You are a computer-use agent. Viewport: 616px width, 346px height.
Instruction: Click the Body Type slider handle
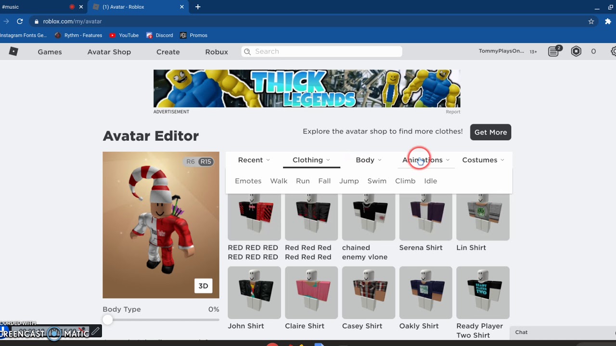pos(107,320)
